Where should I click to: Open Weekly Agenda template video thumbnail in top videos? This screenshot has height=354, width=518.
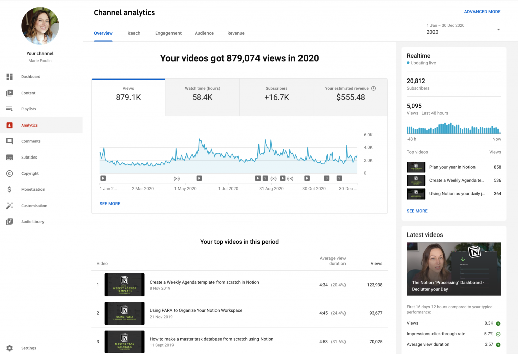[x=124, y=285]
